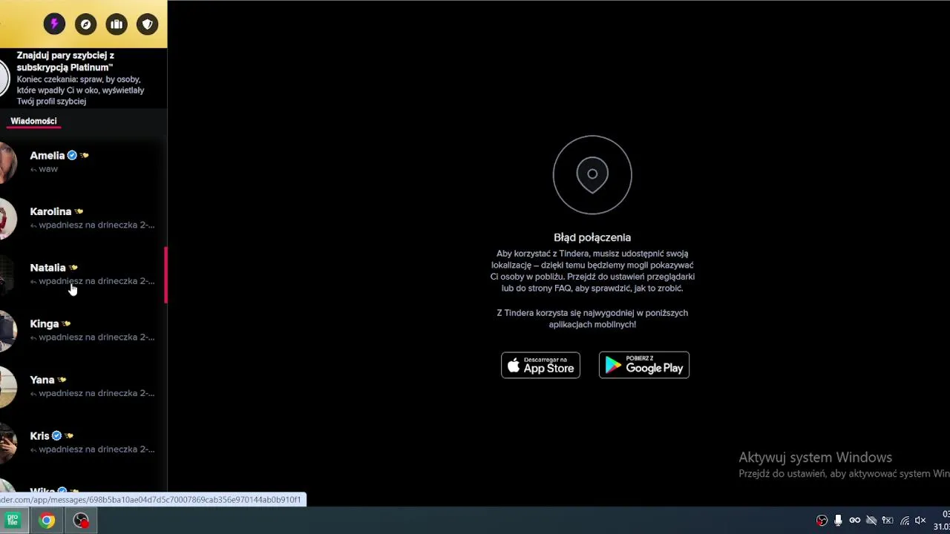Click the 'waw' message preview
This screenshot has height=534, width=950.
point(48,169)
